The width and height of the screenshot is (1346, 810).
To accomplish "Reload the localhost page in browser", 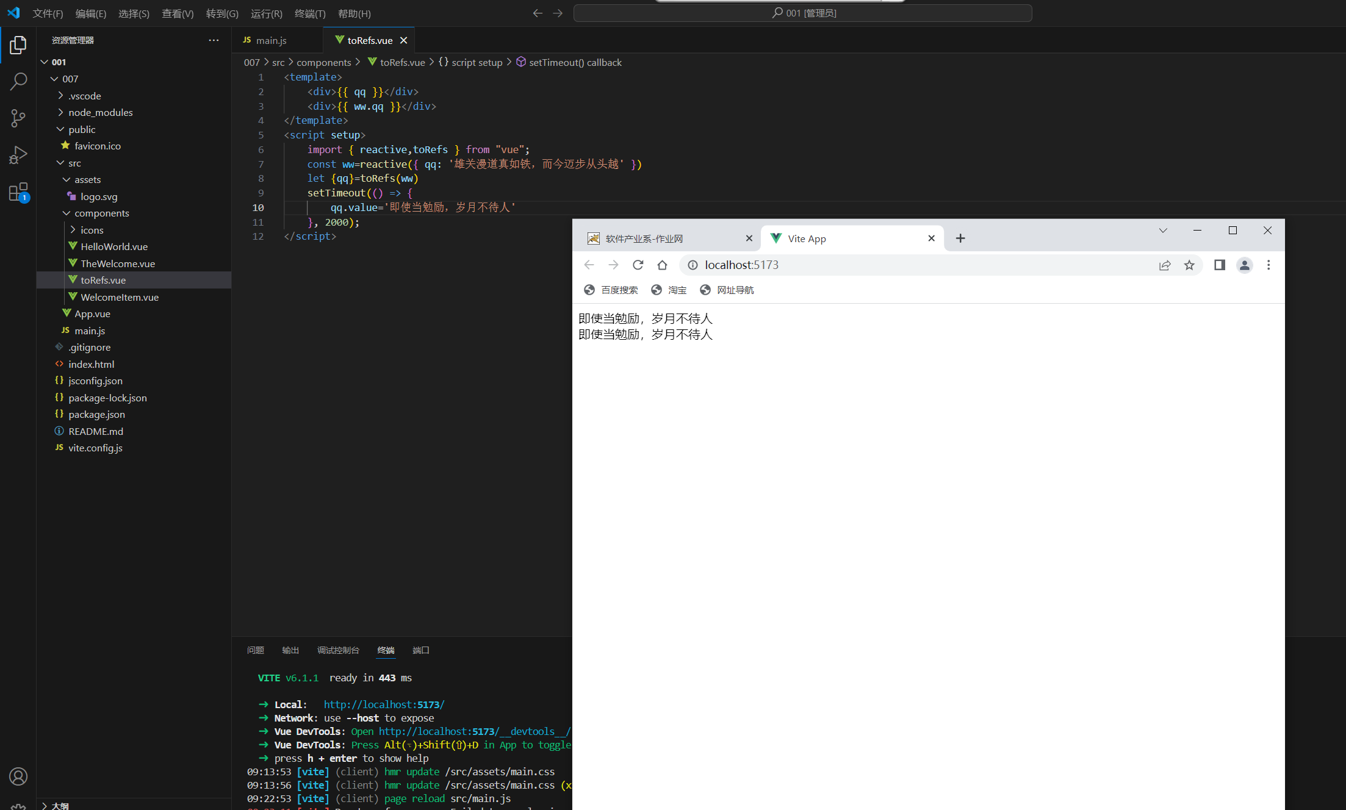I will (638, 265).
